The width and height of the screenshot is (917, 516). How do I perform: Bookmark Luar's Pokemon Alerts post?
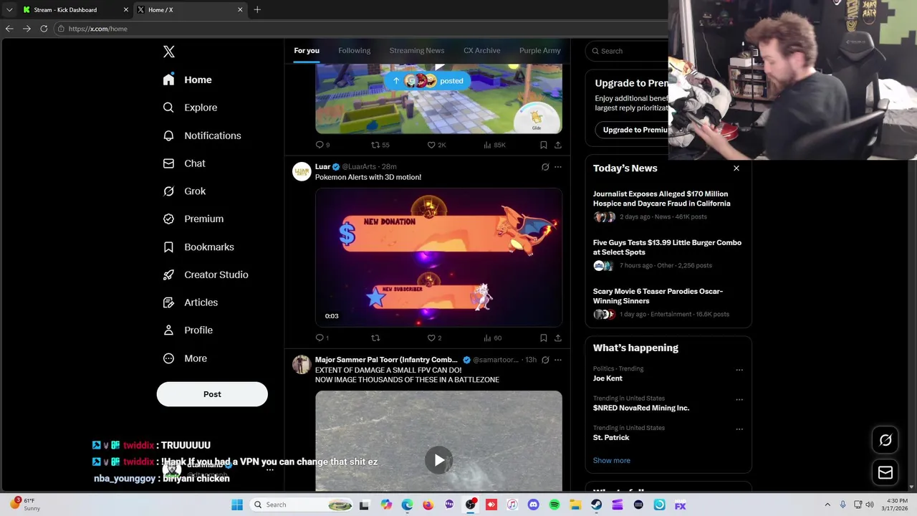click(x=544, y=338)
